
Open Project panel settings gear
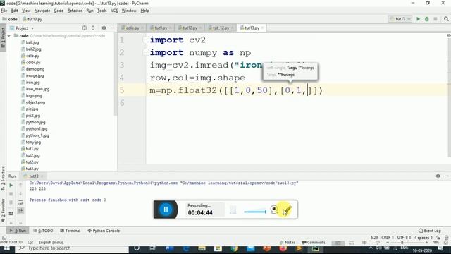tap(104, 28)
